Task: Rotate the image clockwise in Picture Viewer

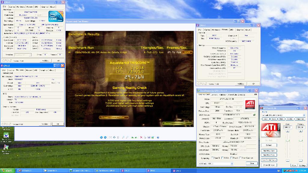Action: point(132,138)
